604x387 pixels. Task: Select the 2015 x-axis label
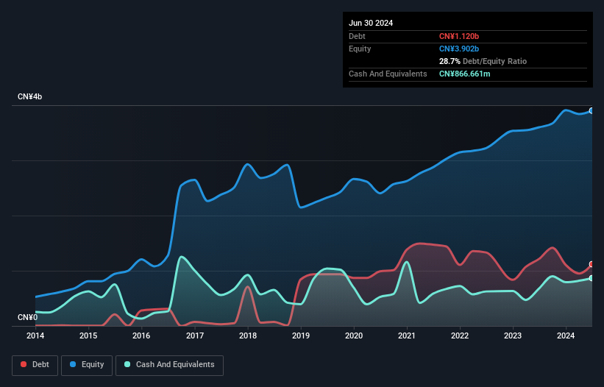coord(88,335)
